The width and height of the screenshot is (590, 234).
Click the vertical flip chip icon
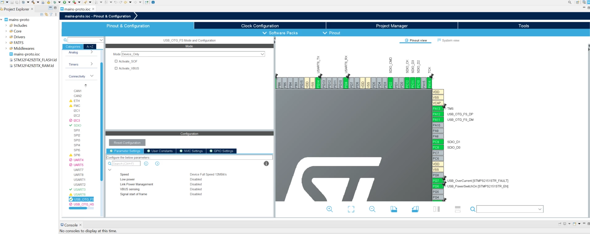pos(436,209)
